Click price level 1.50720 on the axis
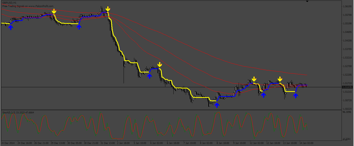The width and height of the screenshot is (354, 146). [347, 100]
